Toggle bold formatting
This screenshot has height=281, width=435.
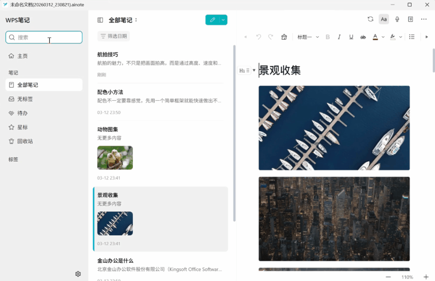pos(328,37)
